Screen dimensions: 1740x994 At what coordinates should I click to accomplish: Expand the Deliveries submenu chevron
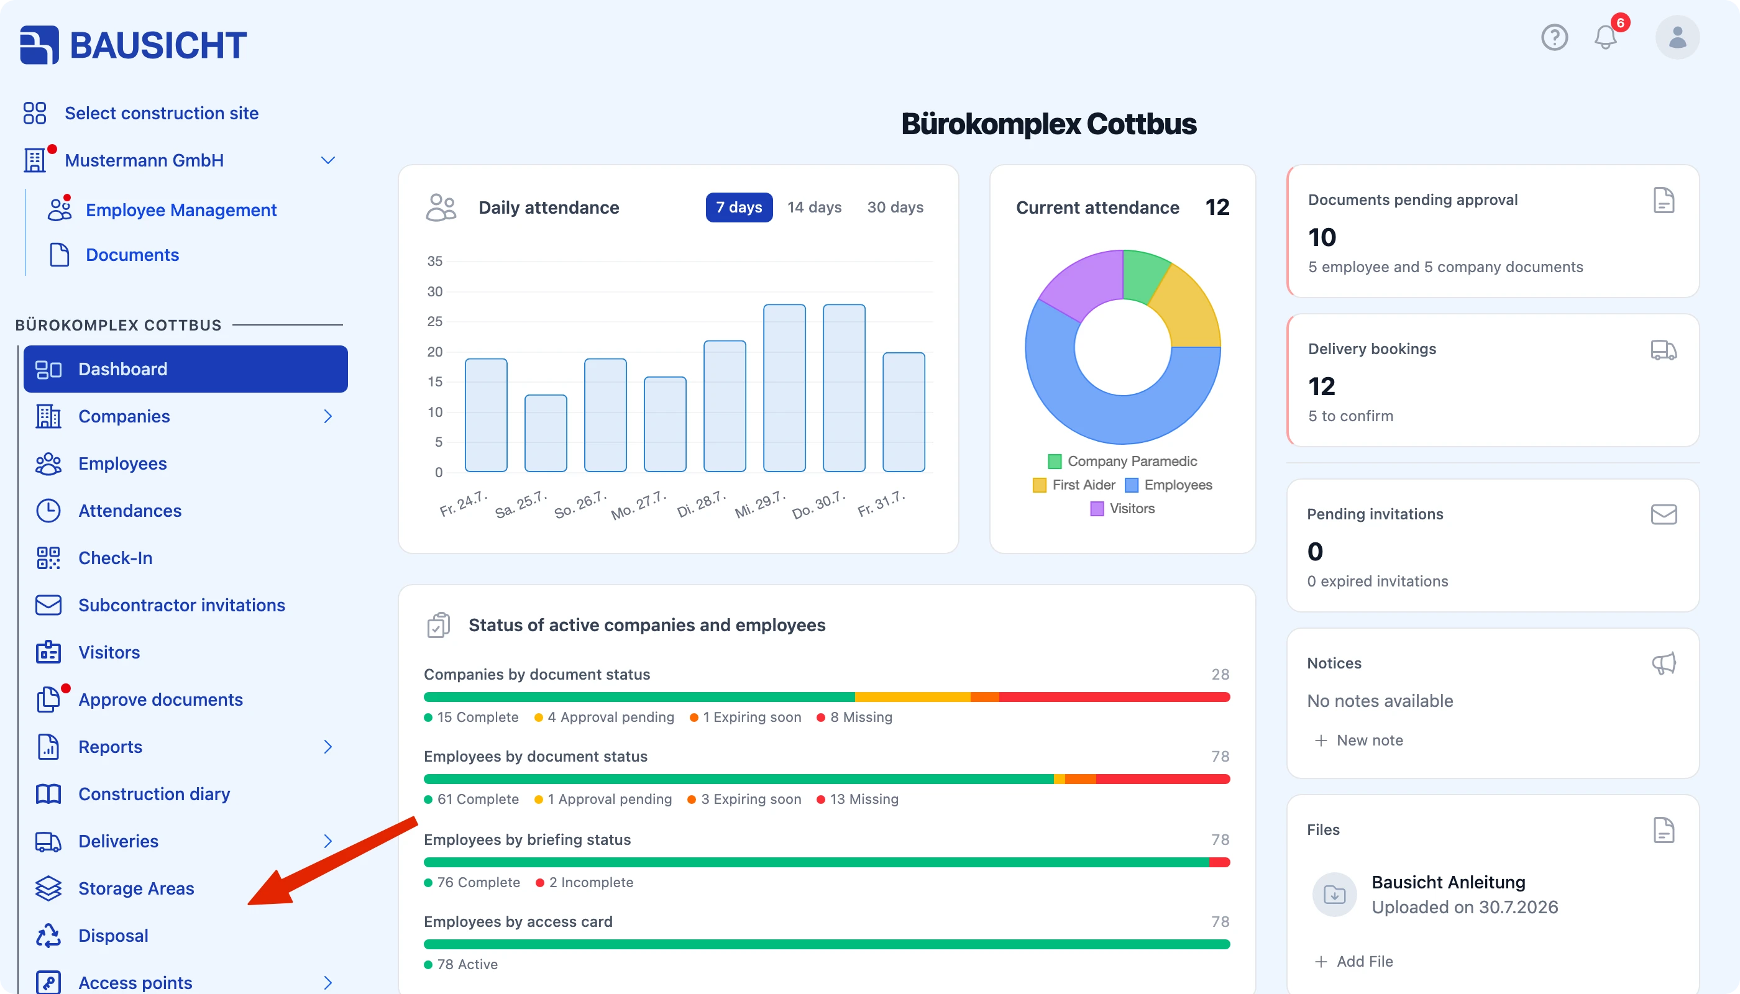coord(327,841)
